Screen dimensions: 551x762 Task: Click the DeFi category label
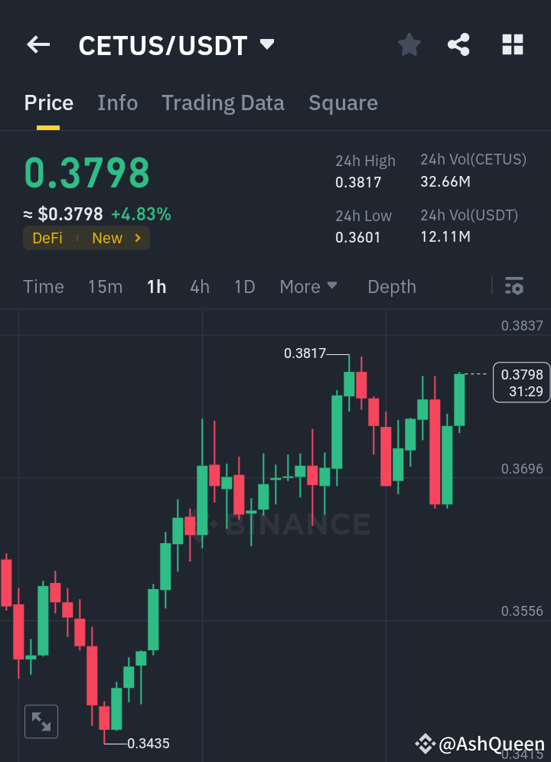click(47, 238)
